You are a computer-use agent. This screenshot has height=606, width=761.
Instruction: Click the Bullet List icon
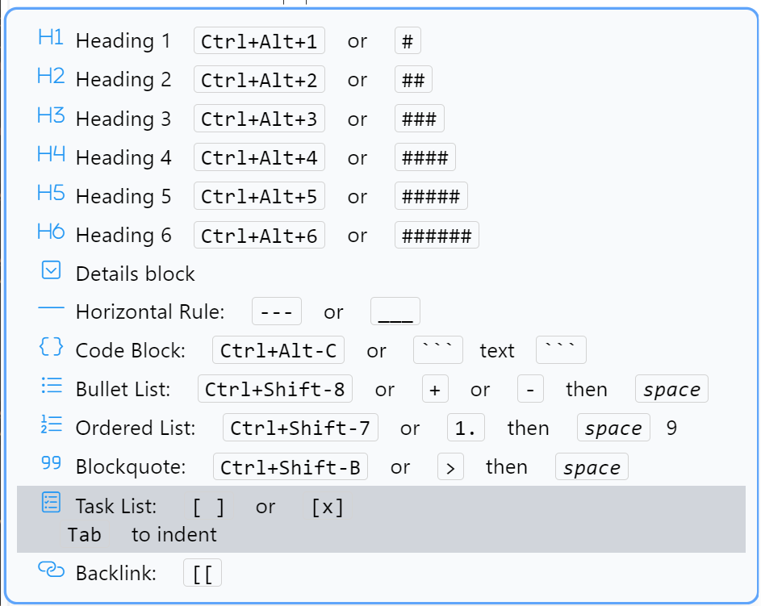tap(52, 386)
